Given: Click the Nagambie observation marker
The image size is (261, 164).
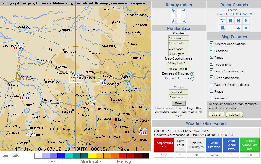Looking at the screenshot, I should coord(31,132).
